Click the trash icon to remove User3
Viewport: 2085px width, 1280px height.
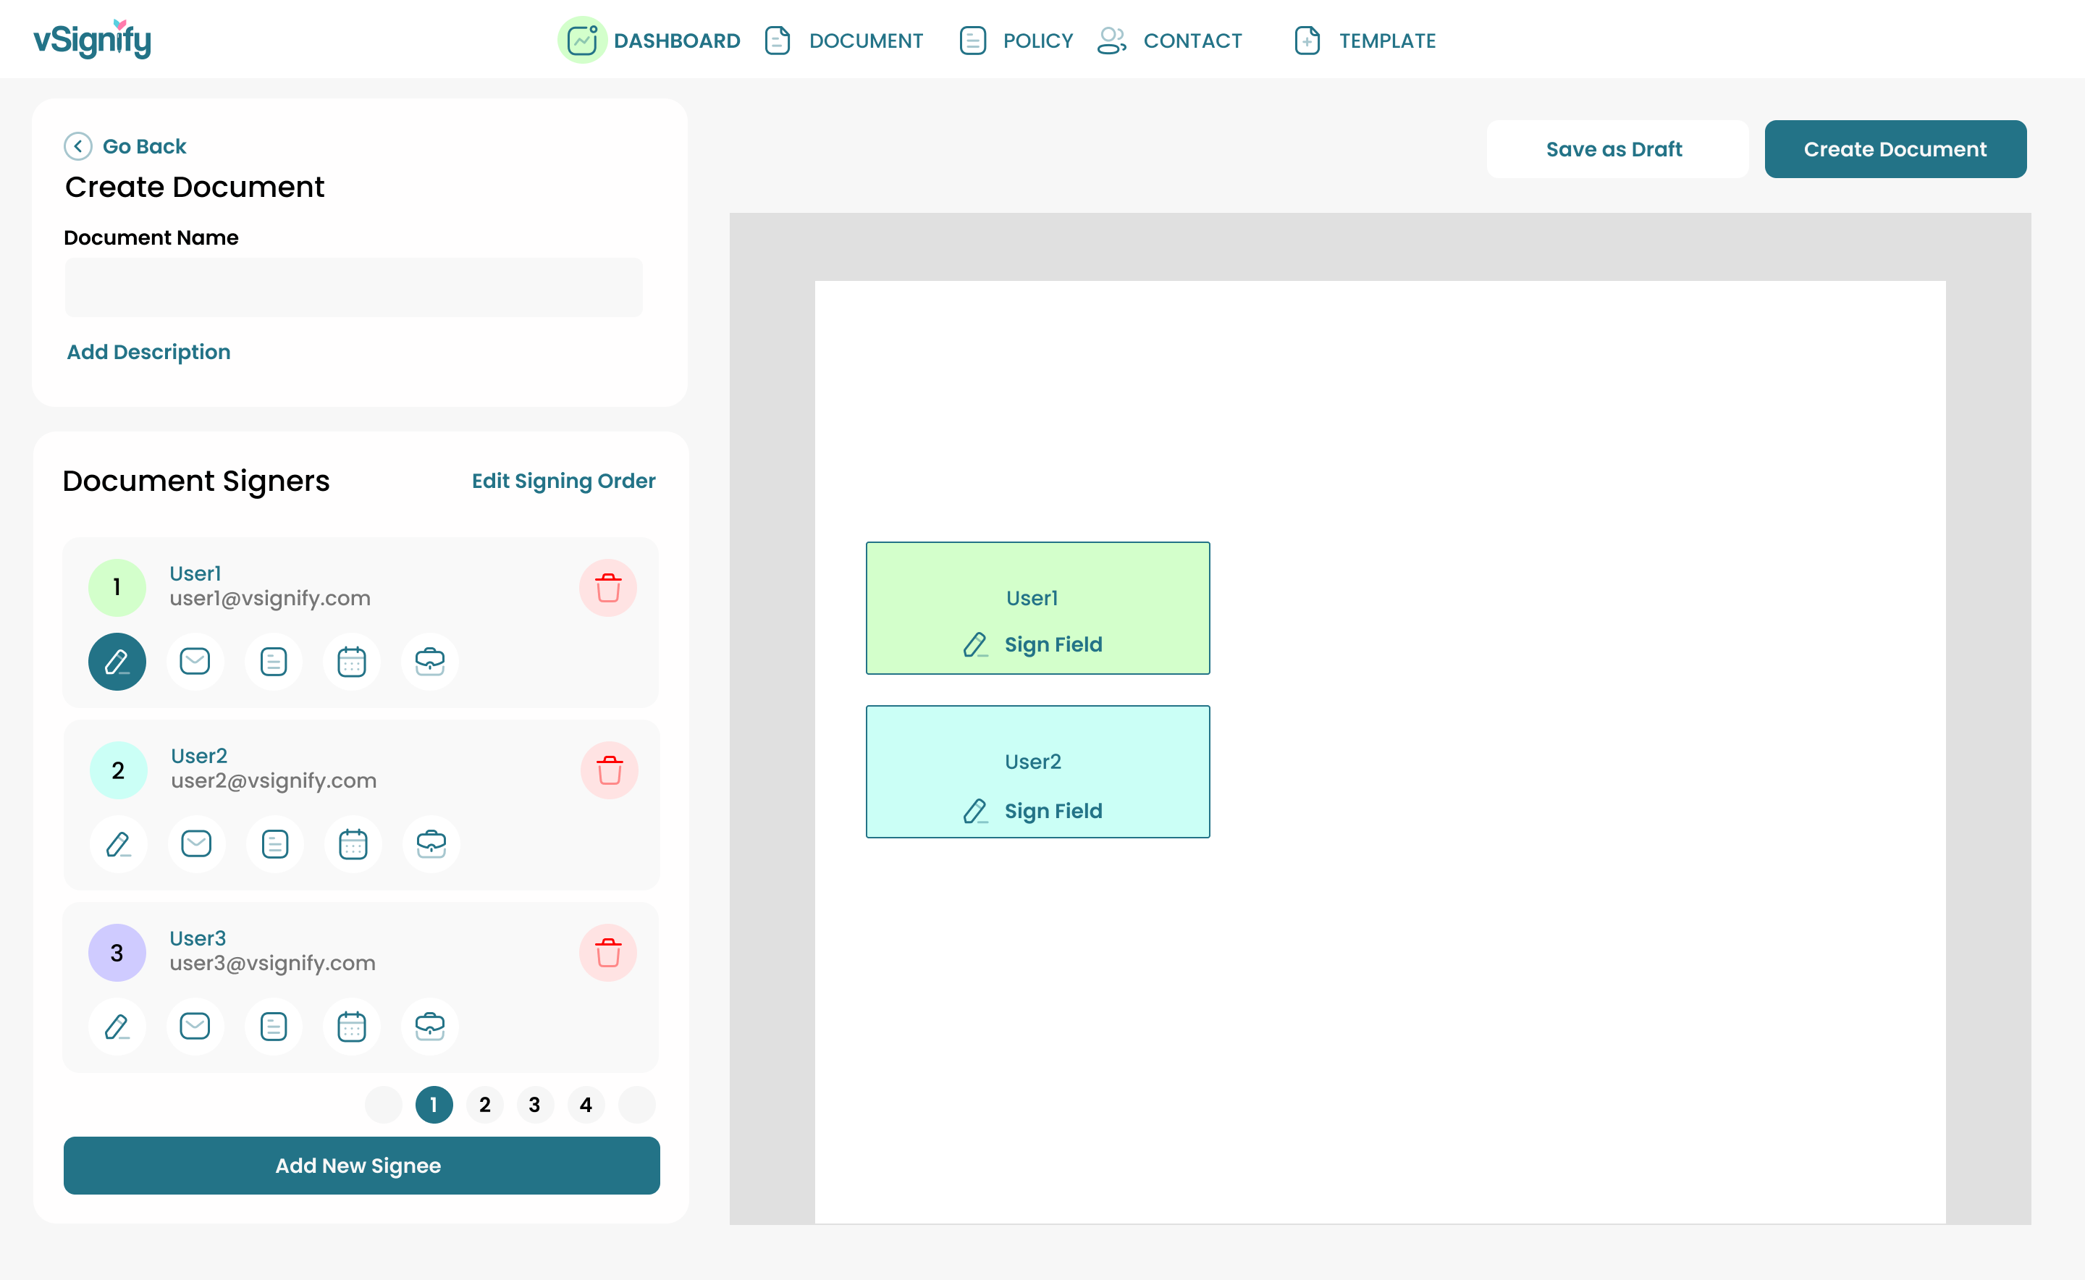pos(608,951)
